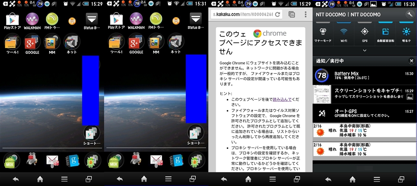
Task: Open the ツール1 folder on the 15:29 home screen
Action: click(11, 44)
